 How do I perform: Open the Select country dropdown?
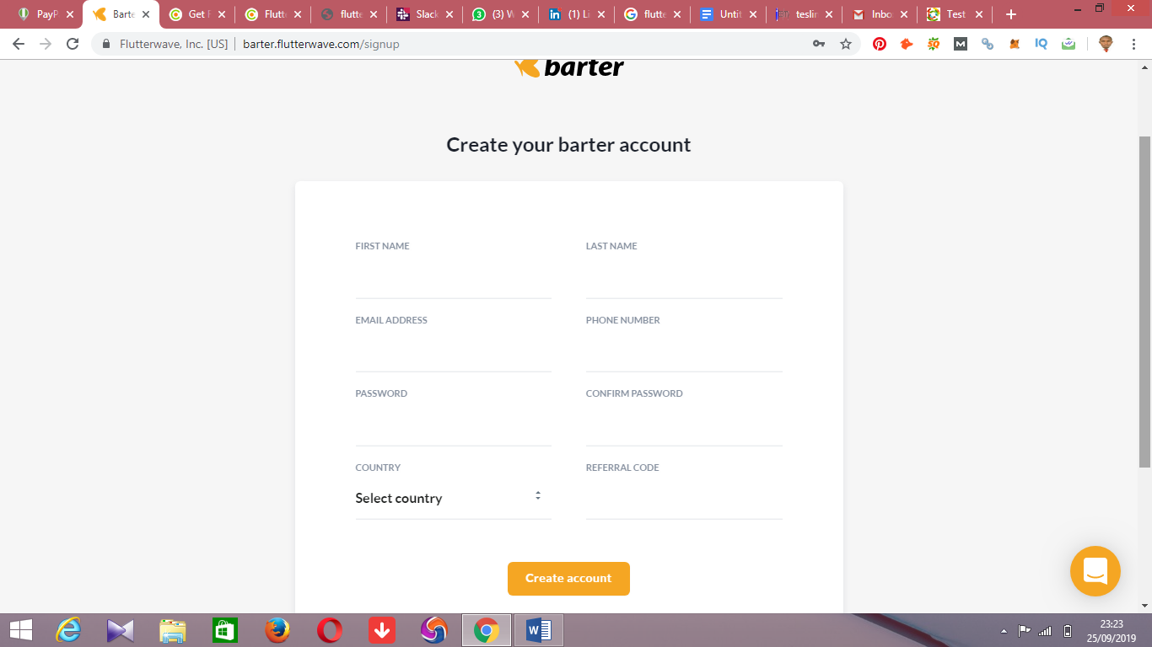point(453,498)
